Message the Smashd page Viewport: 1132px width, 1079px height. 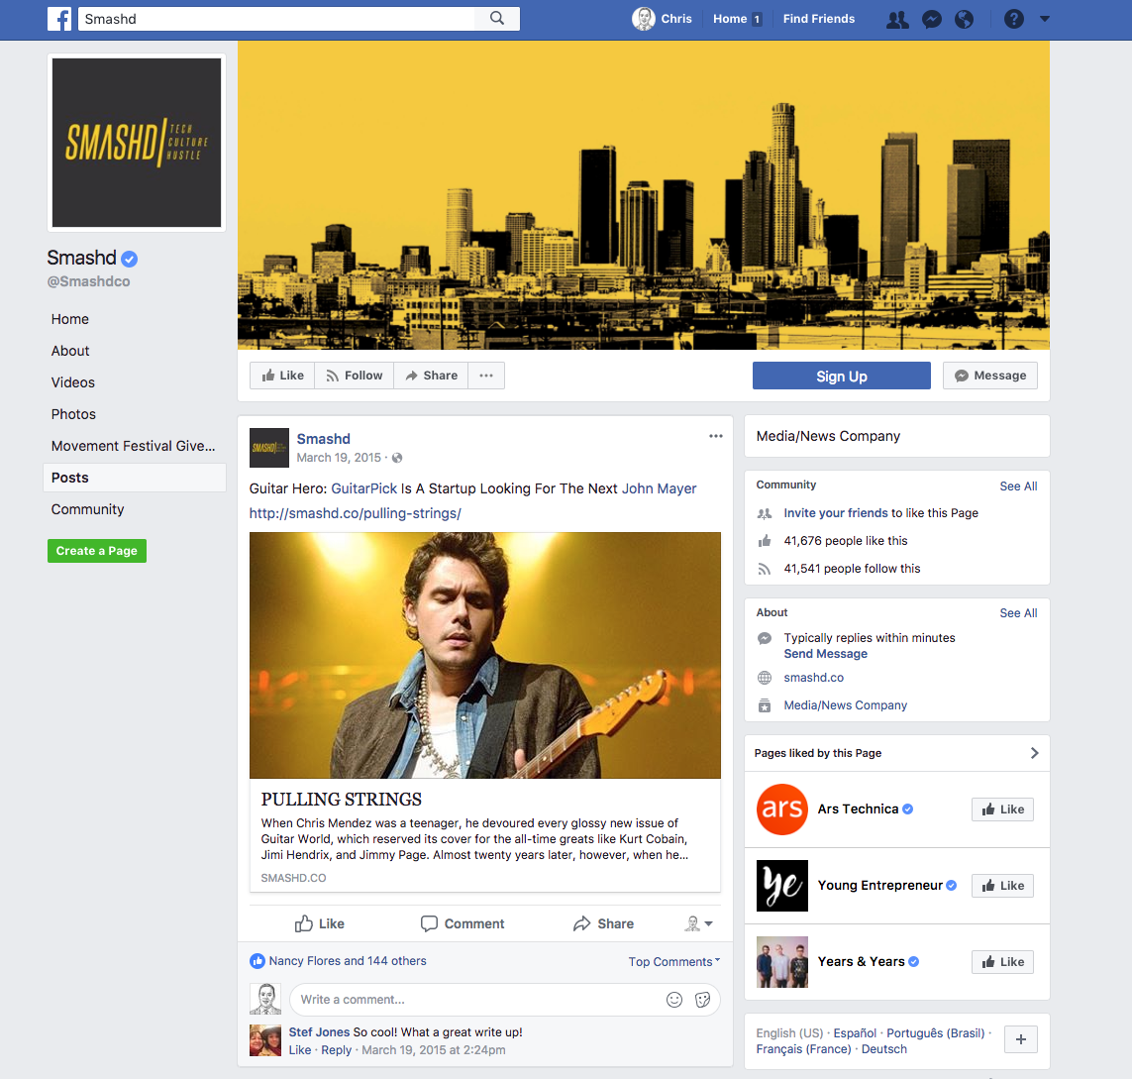(x=989, y=376)
